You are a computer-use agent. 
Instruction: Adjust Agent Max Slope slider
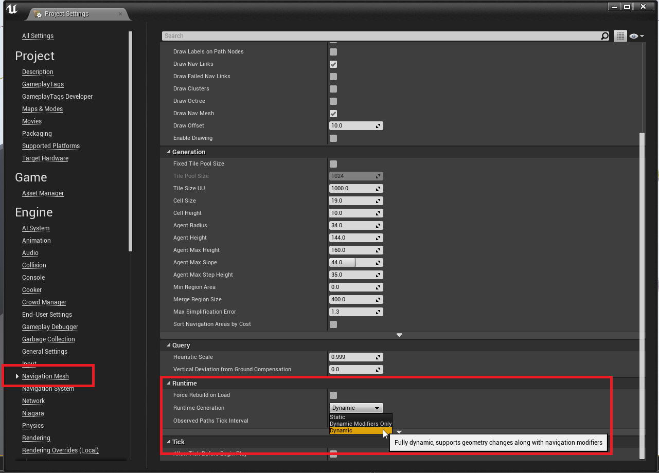click(356, 263)
